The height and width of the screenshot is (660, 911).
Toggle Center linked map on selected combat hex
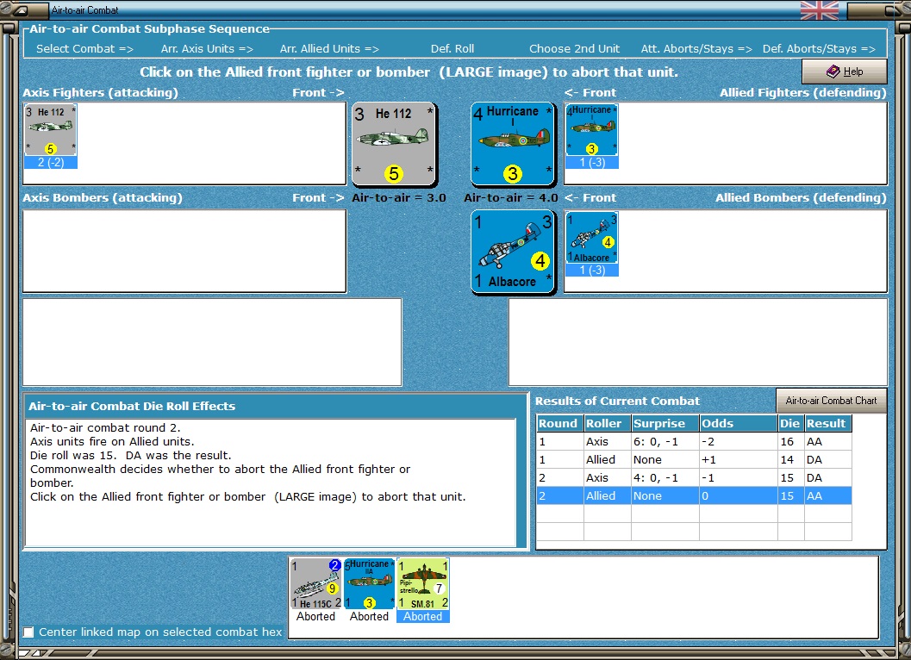click(x=28, y=632)
